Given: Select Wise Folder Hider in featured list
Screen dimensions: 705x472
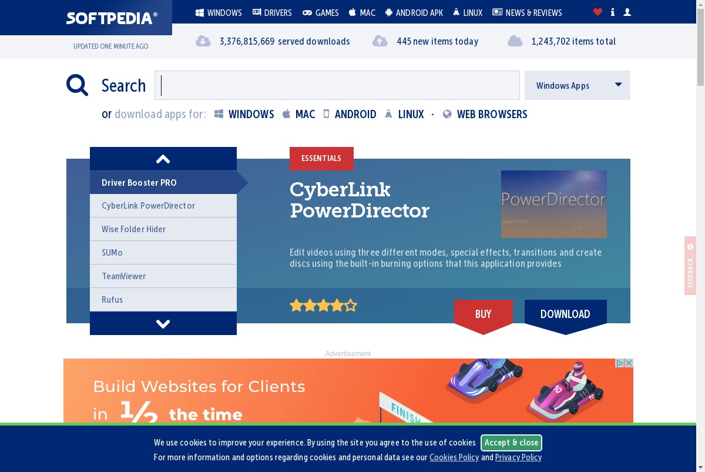Looking at the screenshot, I should coord(163,229).
